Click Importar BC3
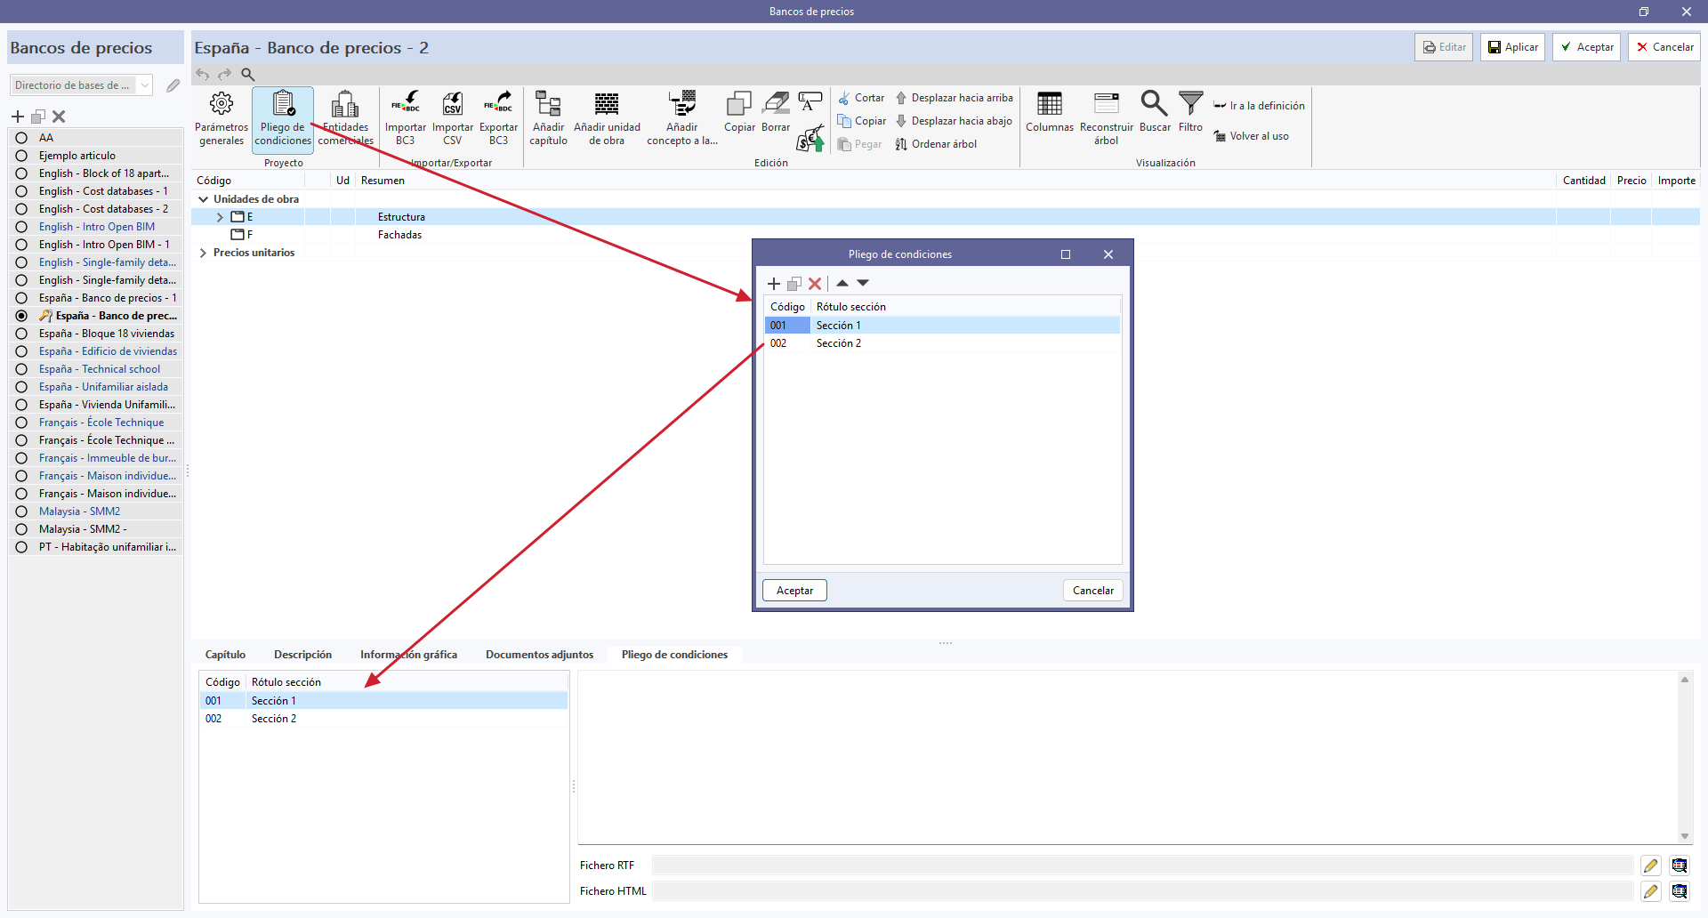This screenshot has height=918, width=1708. coord(406,118)
